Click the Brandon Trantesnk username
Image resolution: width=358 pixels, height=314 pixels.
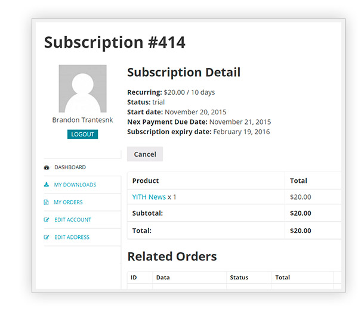(x=83, y=120)
